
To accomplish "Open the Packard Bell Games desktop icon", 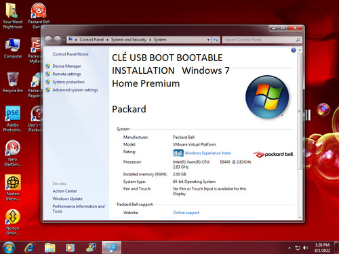I will (39, 16).
